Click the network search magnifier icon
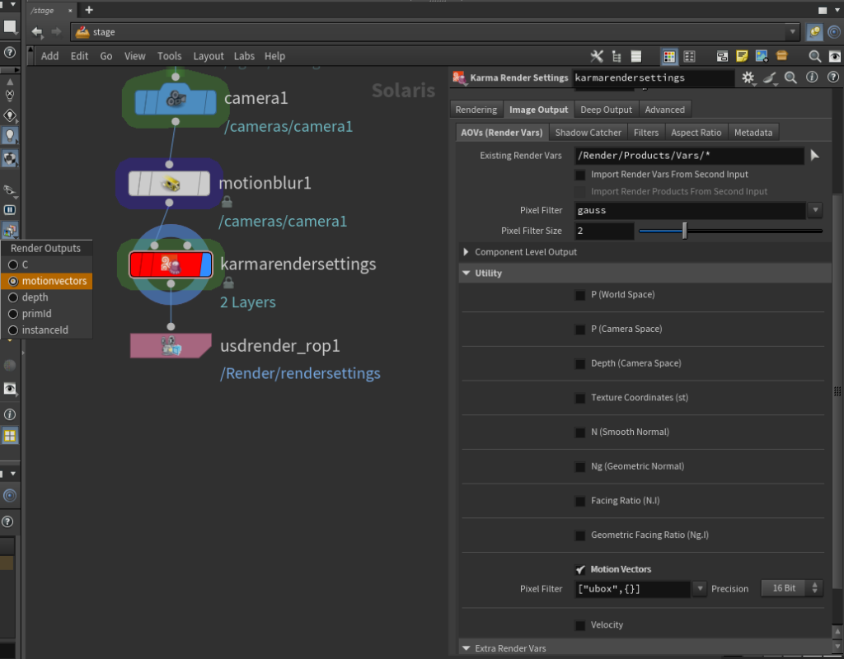Viewport: 844px width, 659px height. click(814, 56)
